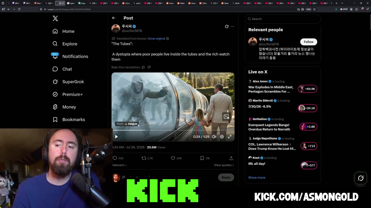The width and height of the screenshot is (371, 208).
Task: Click the x.com address bar URL
Action: [x=69, y=9]
